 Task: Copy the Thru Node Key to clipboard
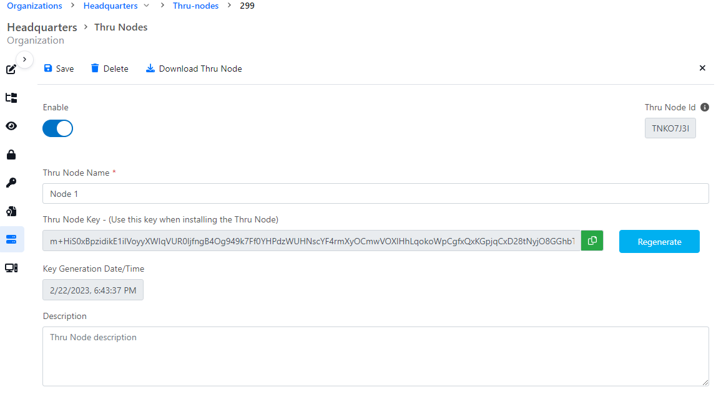point(592,241)
